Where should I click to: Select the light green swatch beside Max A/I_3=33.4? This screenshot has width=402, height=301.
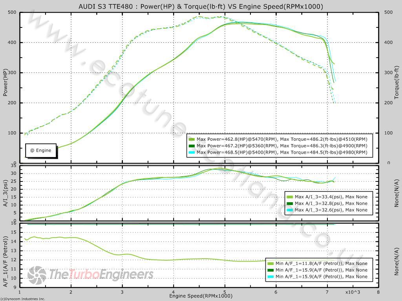pyautogui.click(x=290, y=197)
